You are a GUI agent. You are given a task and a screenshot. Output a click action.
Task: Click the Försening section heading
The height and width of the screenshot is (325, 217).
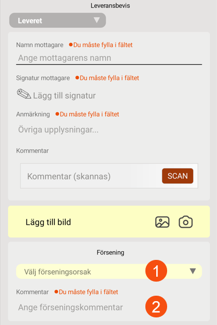[x=110, y=252]
